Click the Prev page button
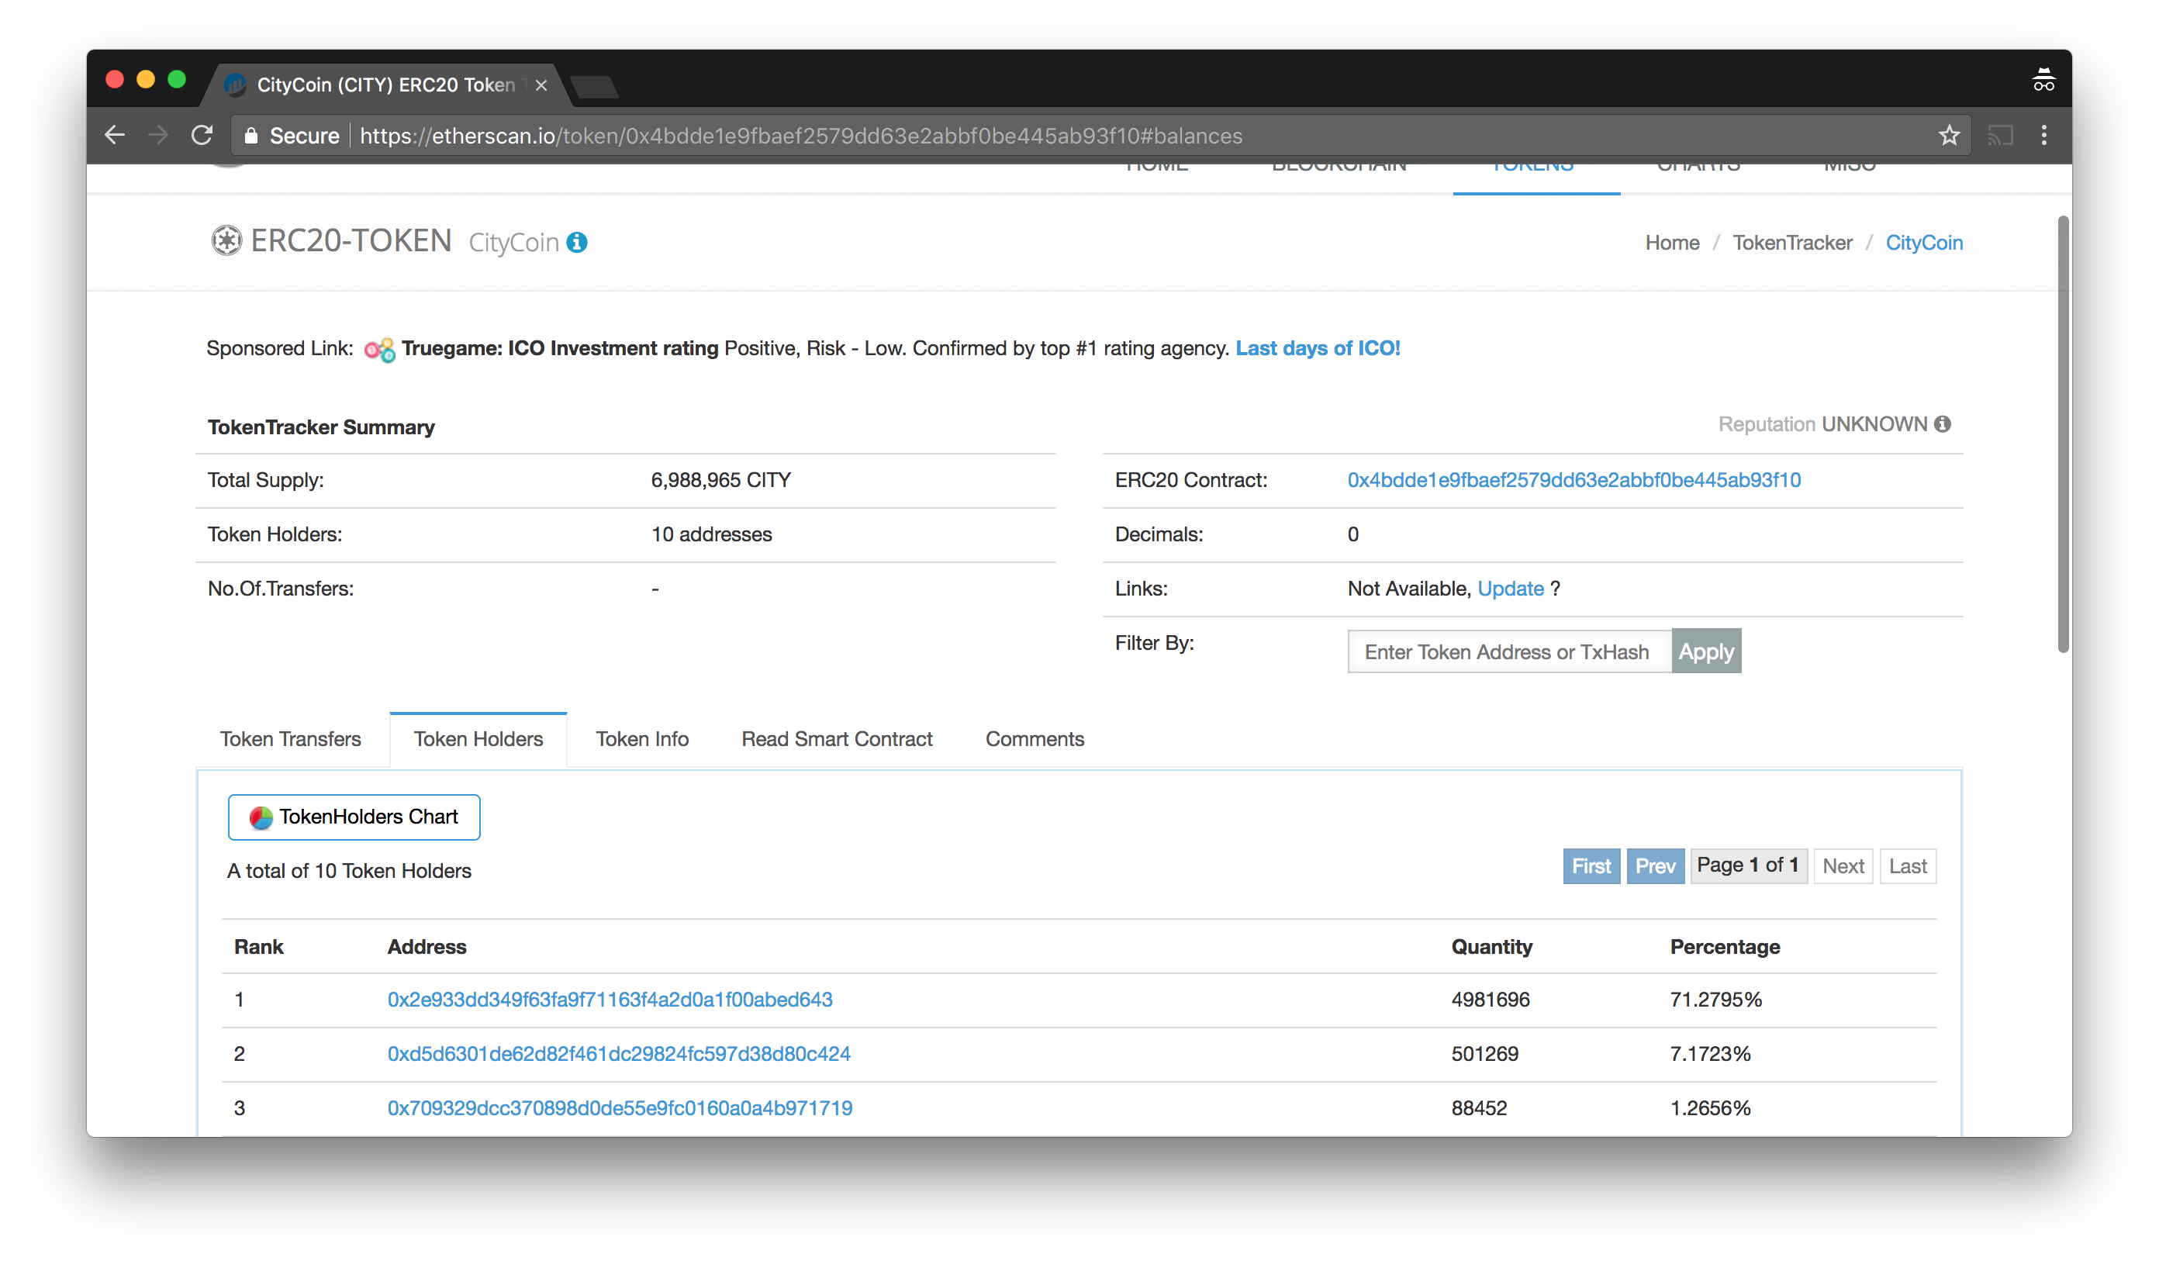Viewport: 2159px width, 1261px height. 1655,866
